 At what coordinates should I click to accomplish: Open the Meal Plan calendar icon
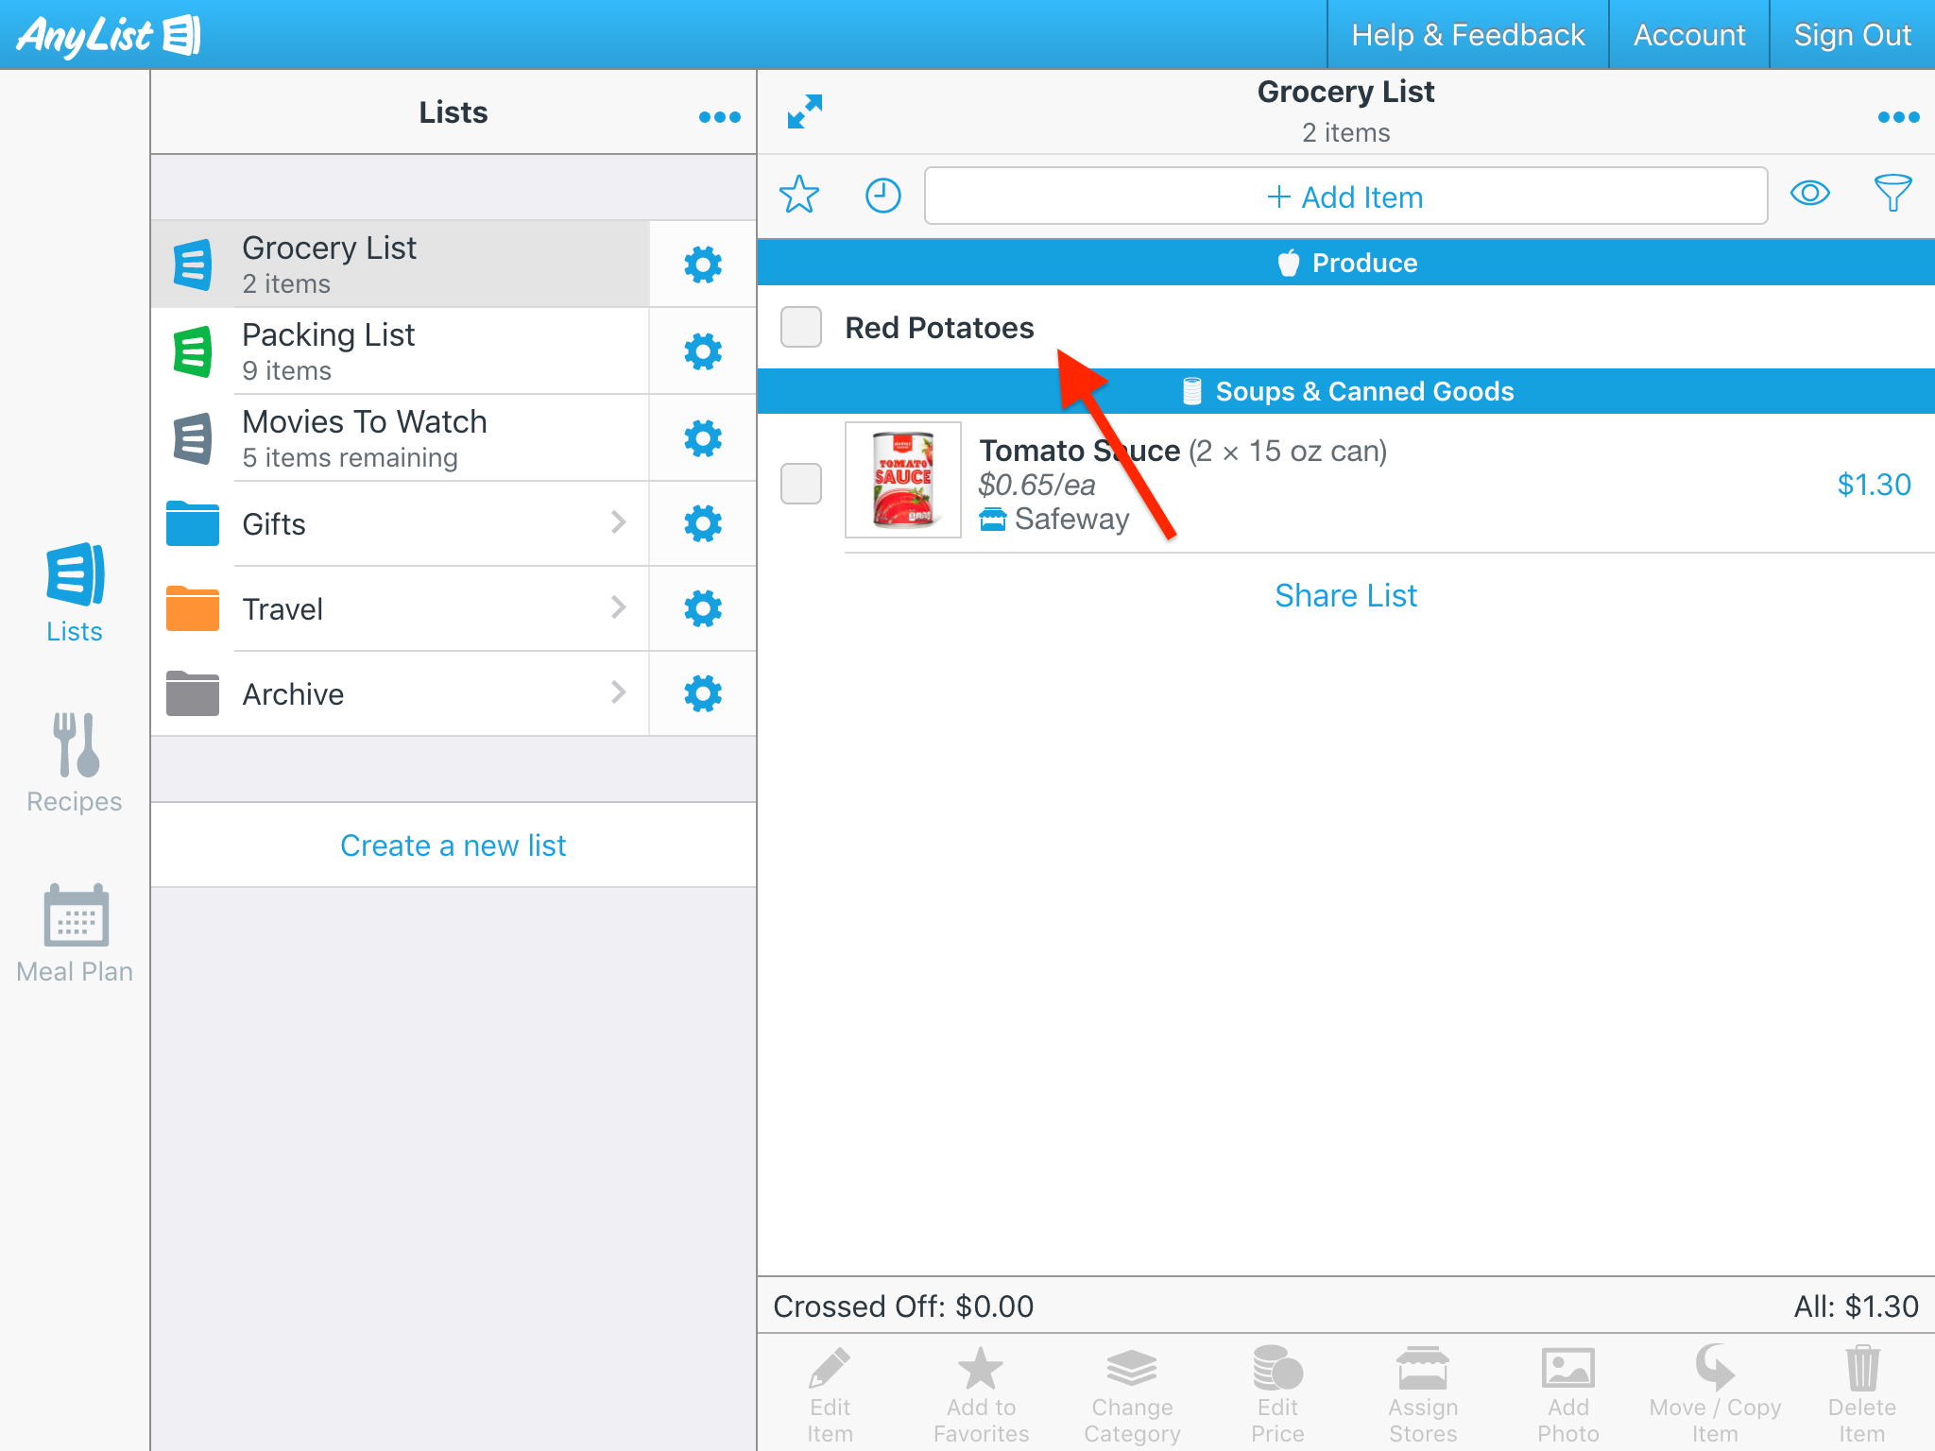click(x=76, y=914)
